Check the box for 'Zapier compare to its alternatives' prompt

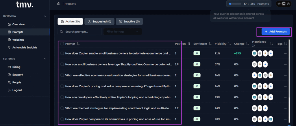tap(62, 119)
